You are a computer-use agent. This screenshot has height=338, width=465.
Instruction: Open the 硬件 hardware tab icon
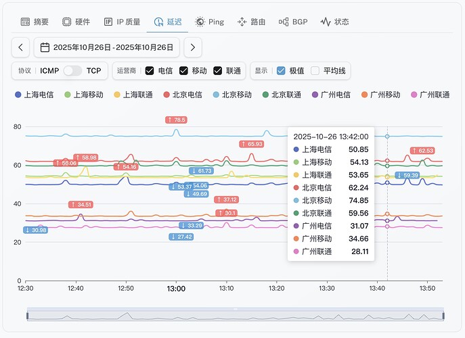pyautogui.click(x=67, y=22)
